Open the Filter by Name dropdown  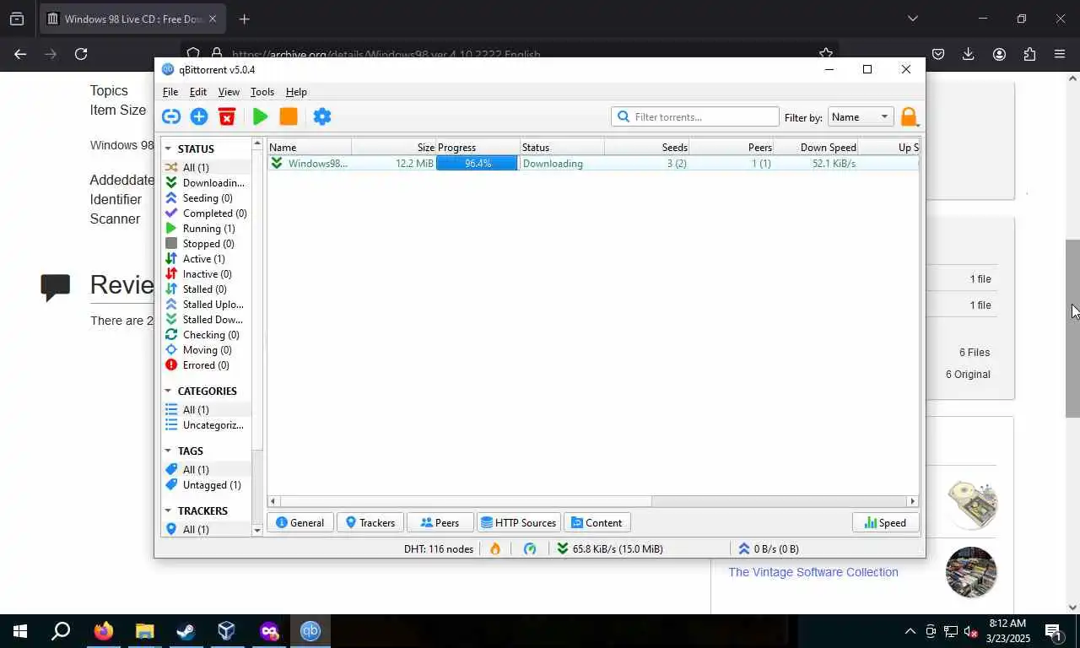[861, 116]
